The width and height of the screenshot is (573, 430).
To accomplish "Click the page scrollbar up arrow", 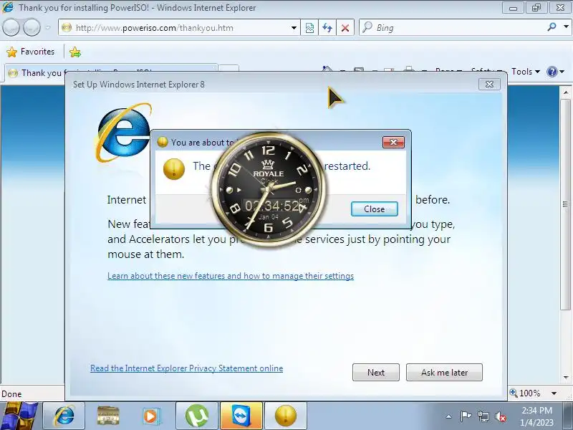I will [x=566, y=92].
